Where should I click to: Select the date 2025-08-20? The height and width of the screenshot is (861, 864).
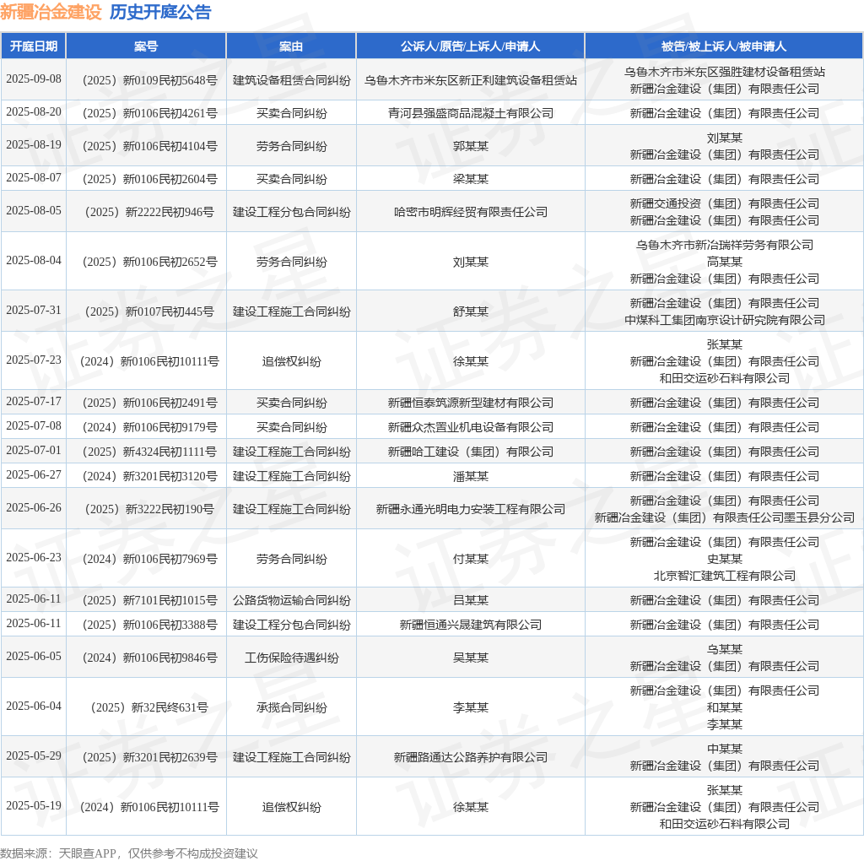tap(34, 112)
